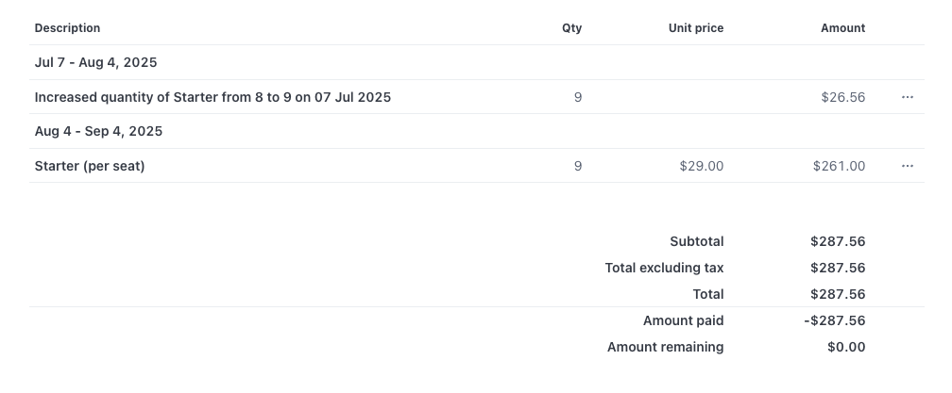Select the Aug 4 - Sep 4, 2025 period row
The width and height of the screenshot is (952, 393).
tap(477, 131)
